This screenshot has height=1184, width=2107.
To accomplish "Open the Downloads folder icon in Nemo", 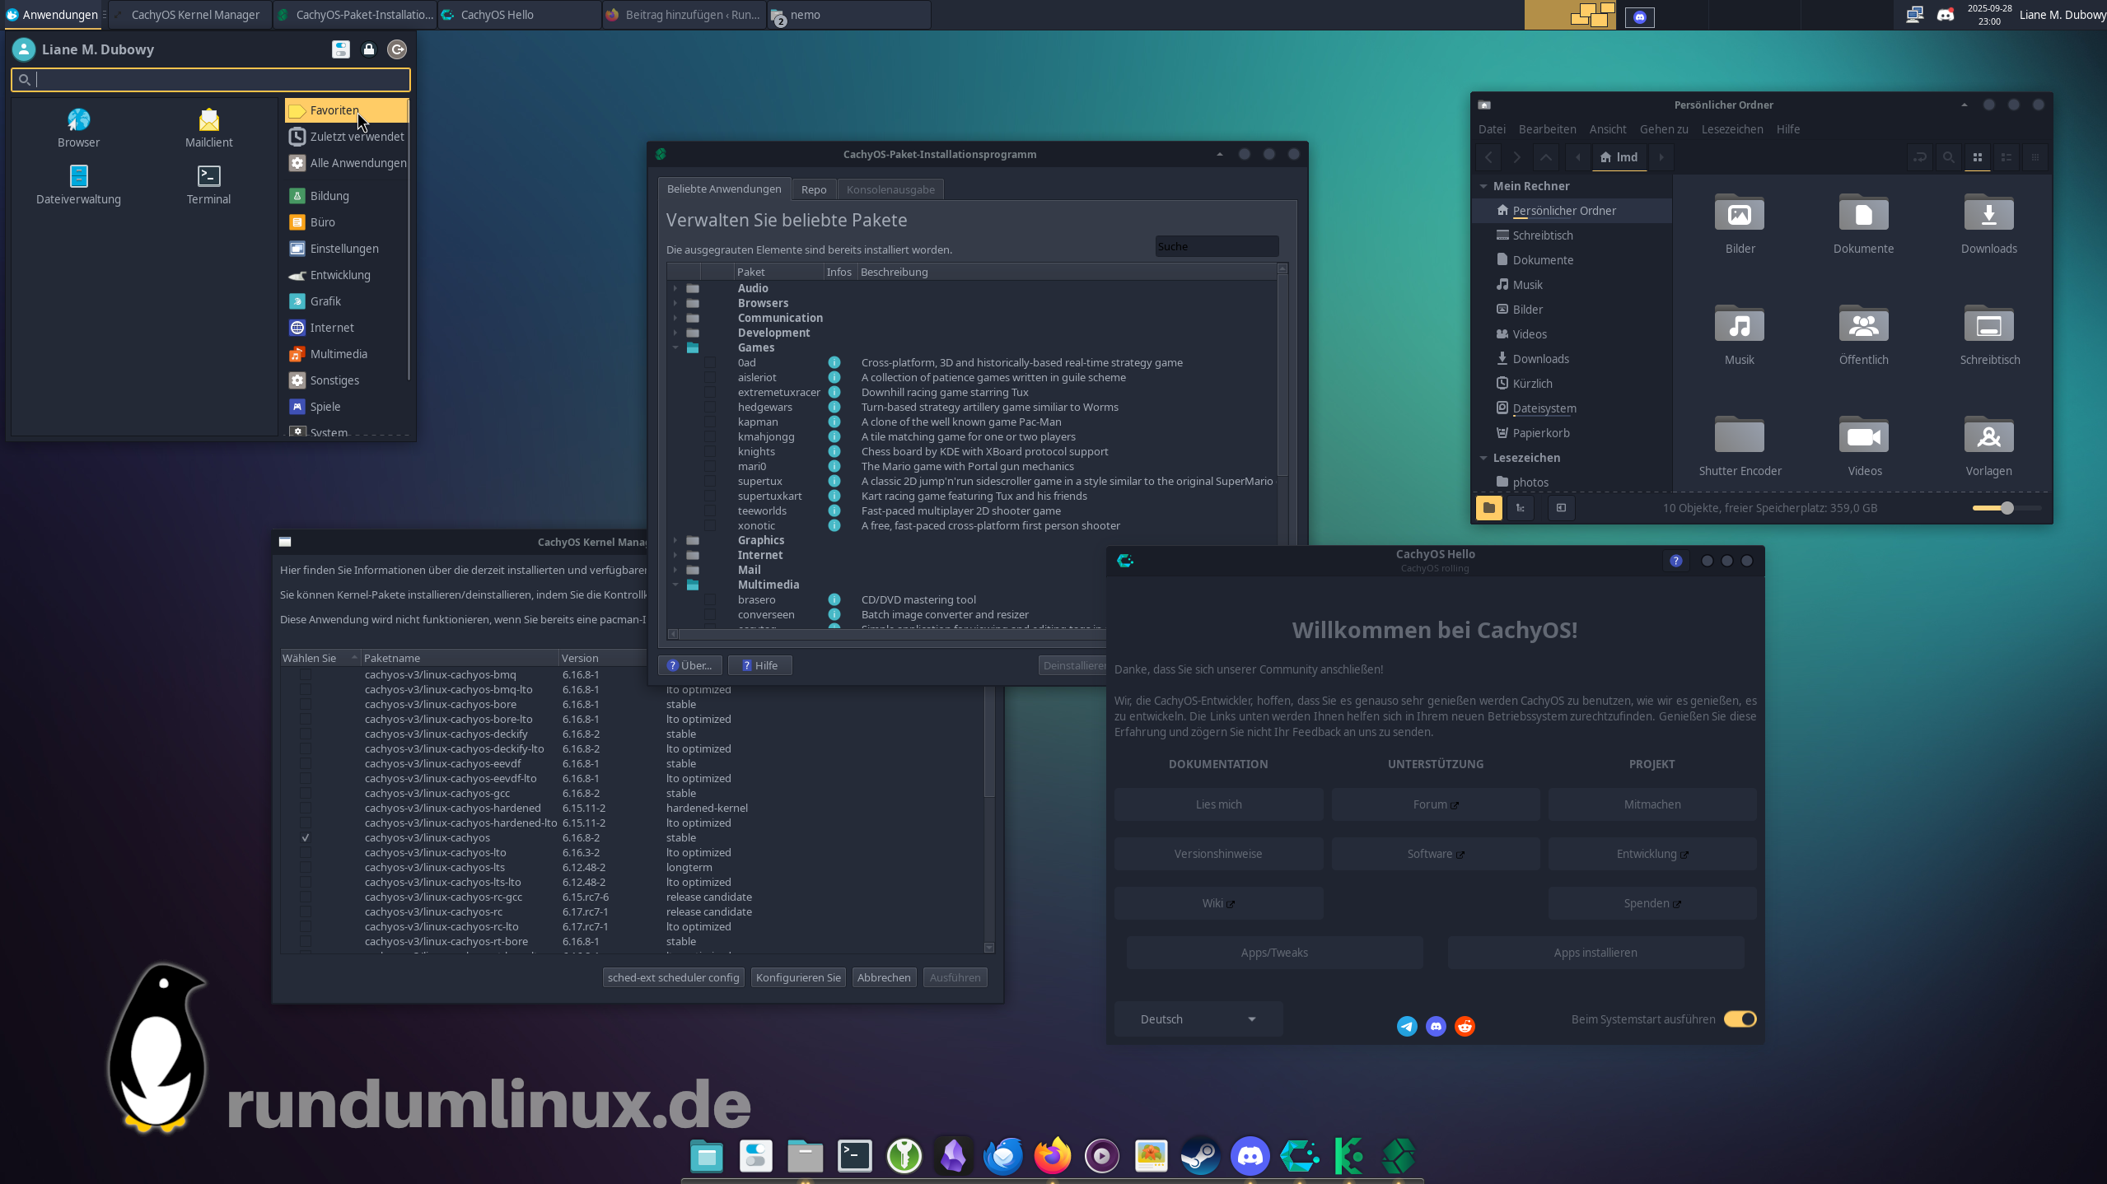I will [1988, 216].
